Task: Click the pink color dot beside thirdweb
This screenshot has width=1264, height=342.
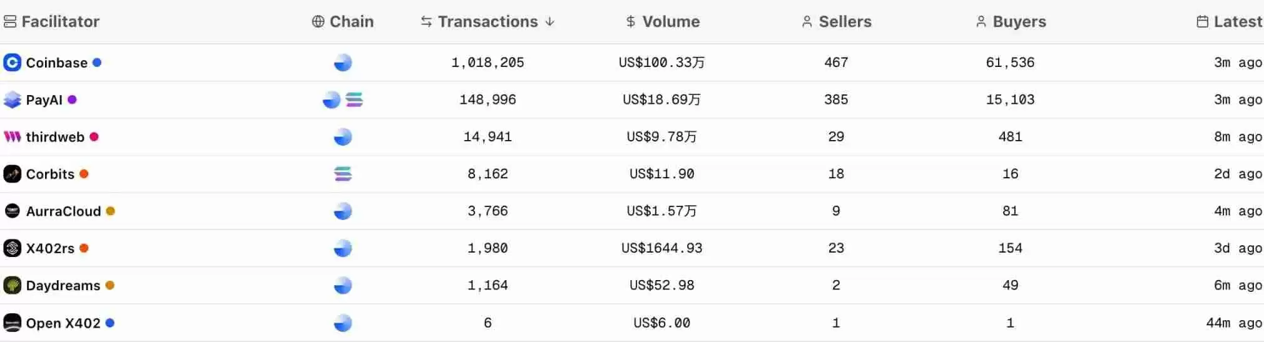Action: click(94, 137)
